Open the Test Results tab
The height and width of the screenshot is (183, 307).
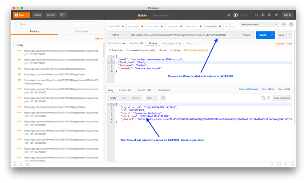pyautogui.click(x=164, y=90)
